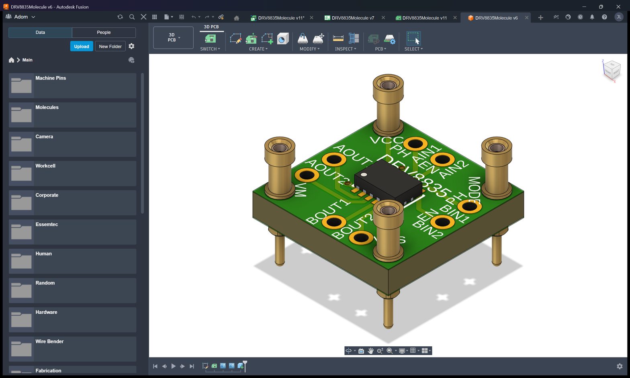Click the globe web icon next to Main

coord(131,60)
